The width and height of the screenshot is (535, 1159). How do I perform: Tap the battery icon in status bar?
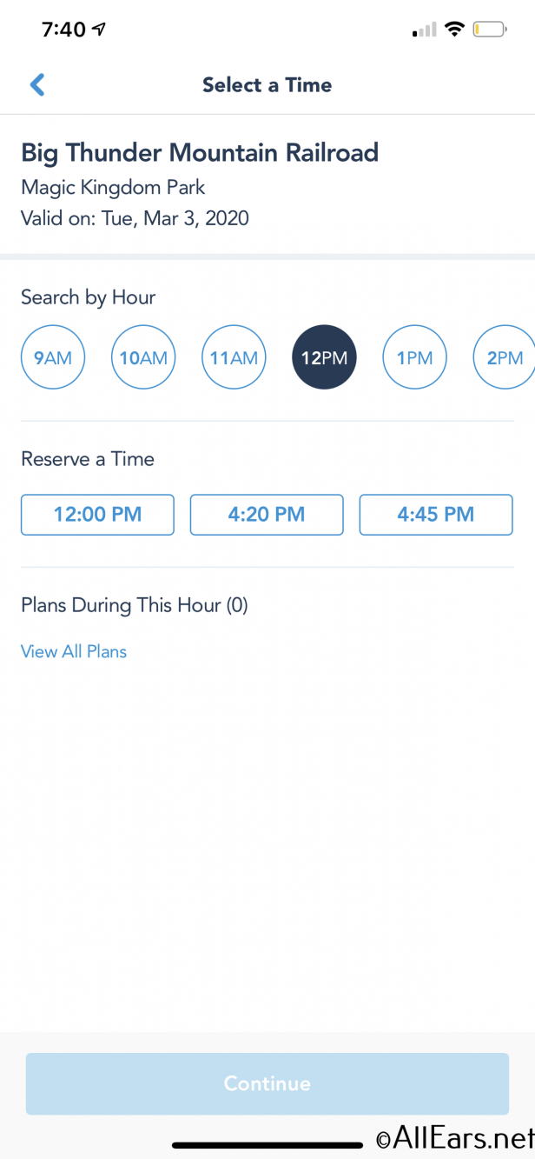click(x=490, y=30)
